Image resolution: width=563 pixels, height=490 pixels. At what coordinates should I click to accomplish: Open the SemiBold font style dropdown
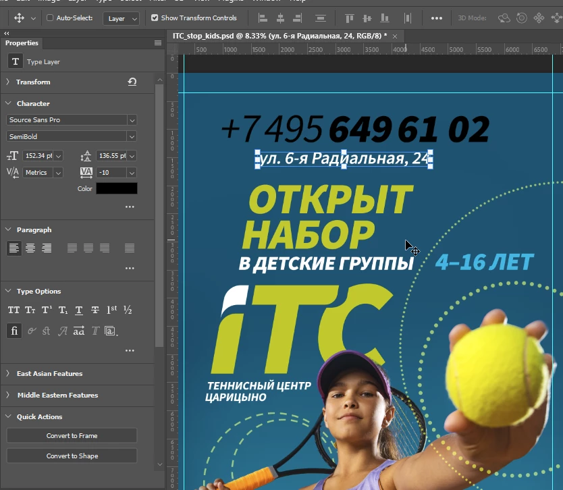click(132, 136)
